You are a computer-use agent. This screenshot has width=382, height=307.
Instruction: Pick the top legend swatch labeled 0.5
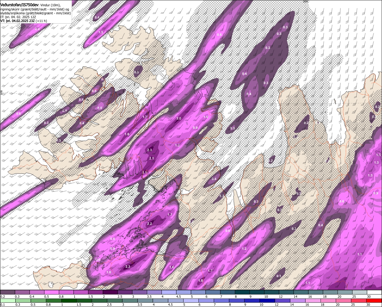52,292
